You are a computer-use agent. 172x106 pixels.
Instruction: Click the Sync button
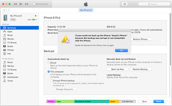(144, 101)
